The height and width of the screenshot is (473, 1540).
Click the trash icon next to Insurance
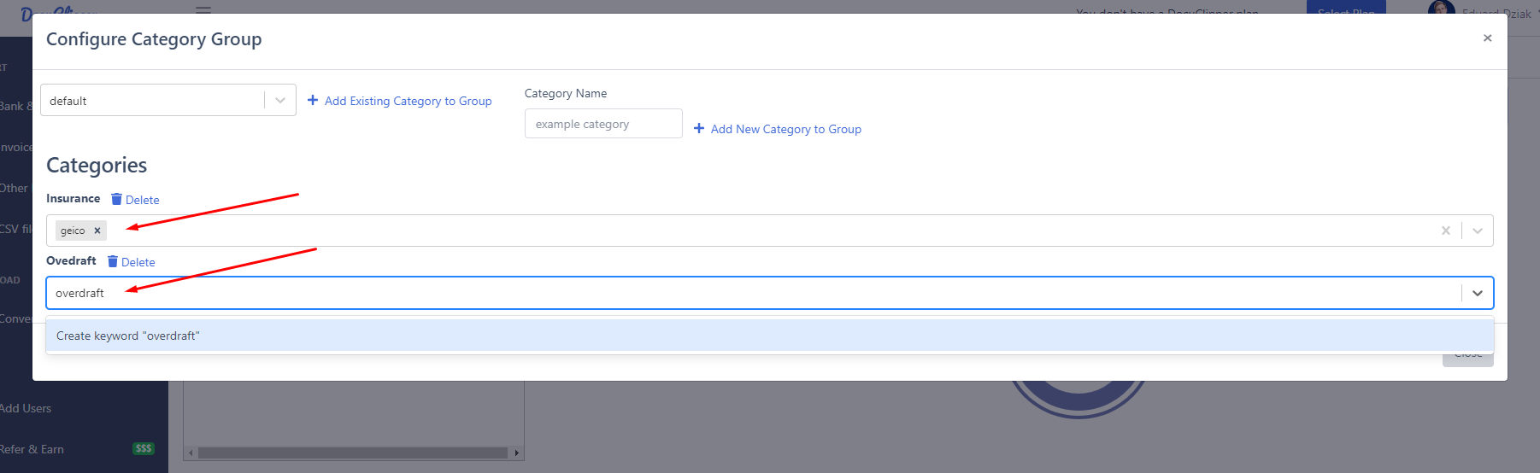pos(117,199)
